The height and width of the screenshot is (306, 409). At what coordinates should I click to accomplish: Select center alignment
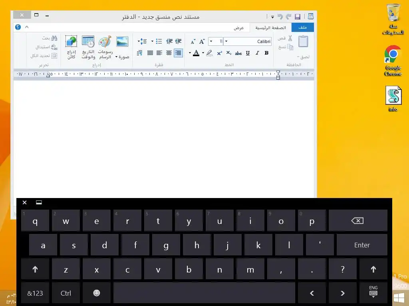[169, 53]
